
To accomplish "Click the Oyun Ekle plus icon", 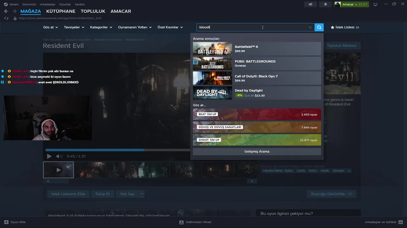I will (x=6, y=222).
